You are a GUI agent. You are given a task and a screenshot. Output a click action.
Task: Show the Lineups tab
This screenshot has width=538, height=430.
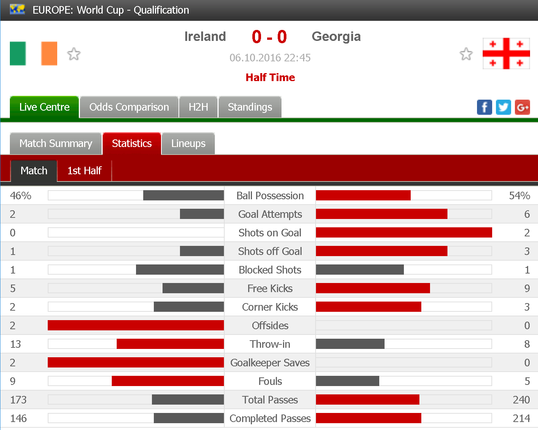188,144
